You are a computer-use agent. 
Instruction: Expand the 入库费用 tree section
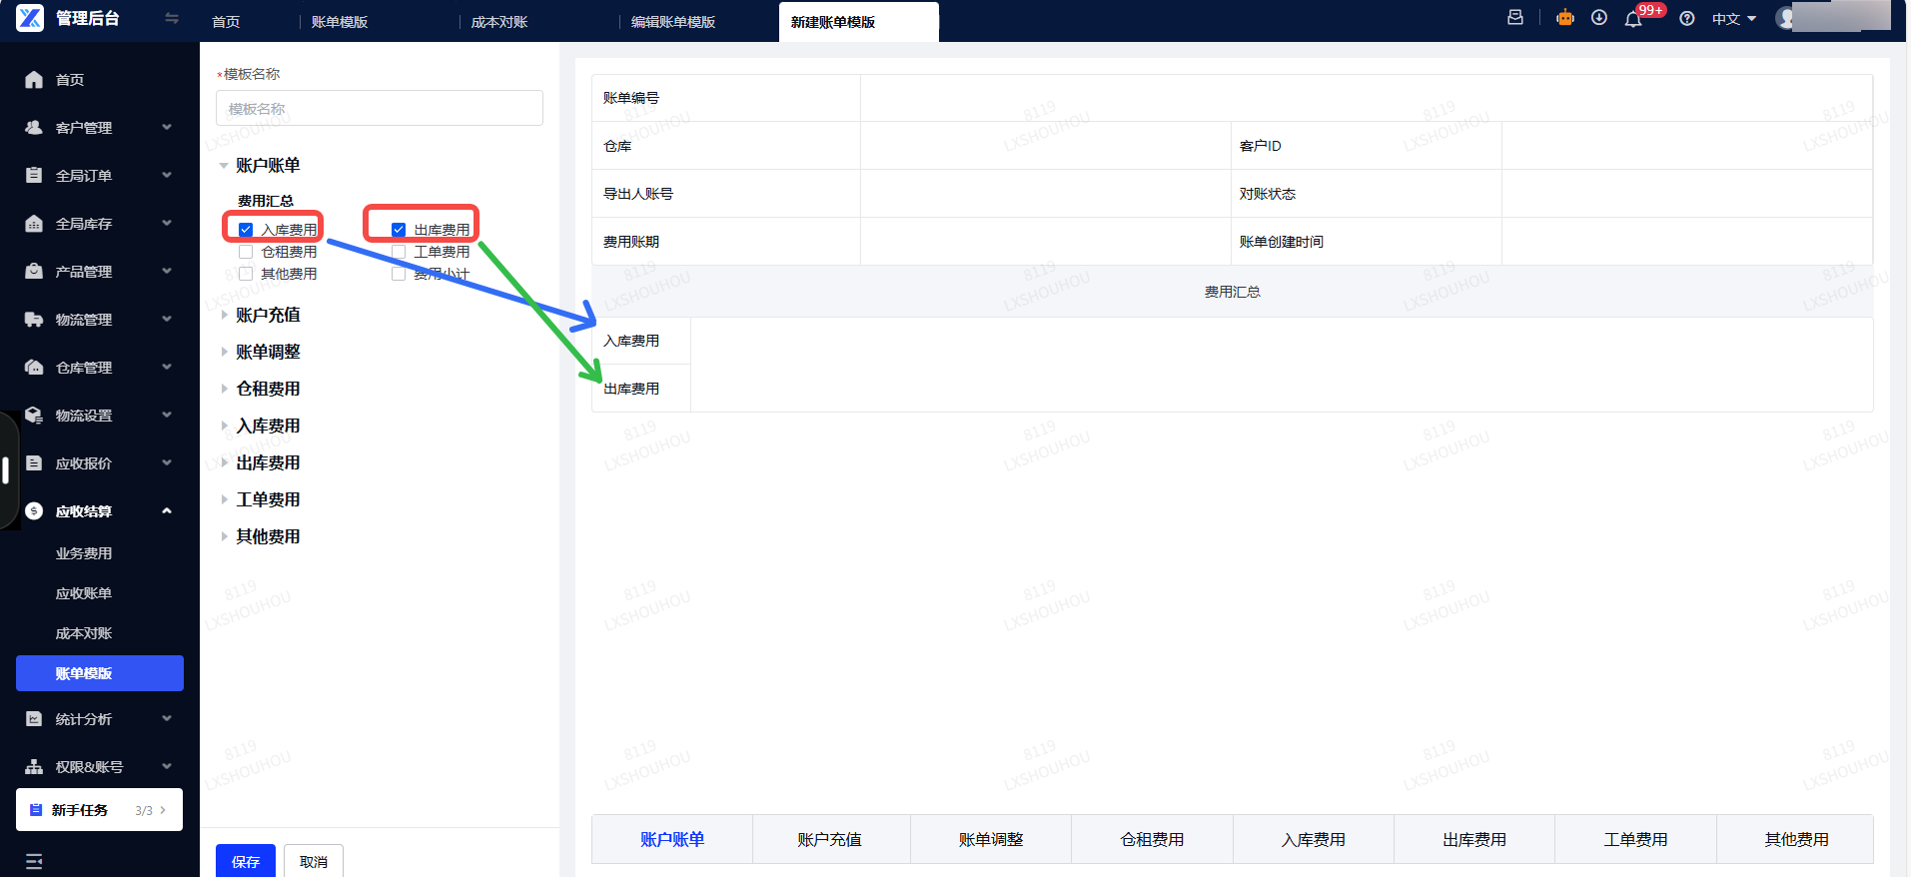pos(224,426)
